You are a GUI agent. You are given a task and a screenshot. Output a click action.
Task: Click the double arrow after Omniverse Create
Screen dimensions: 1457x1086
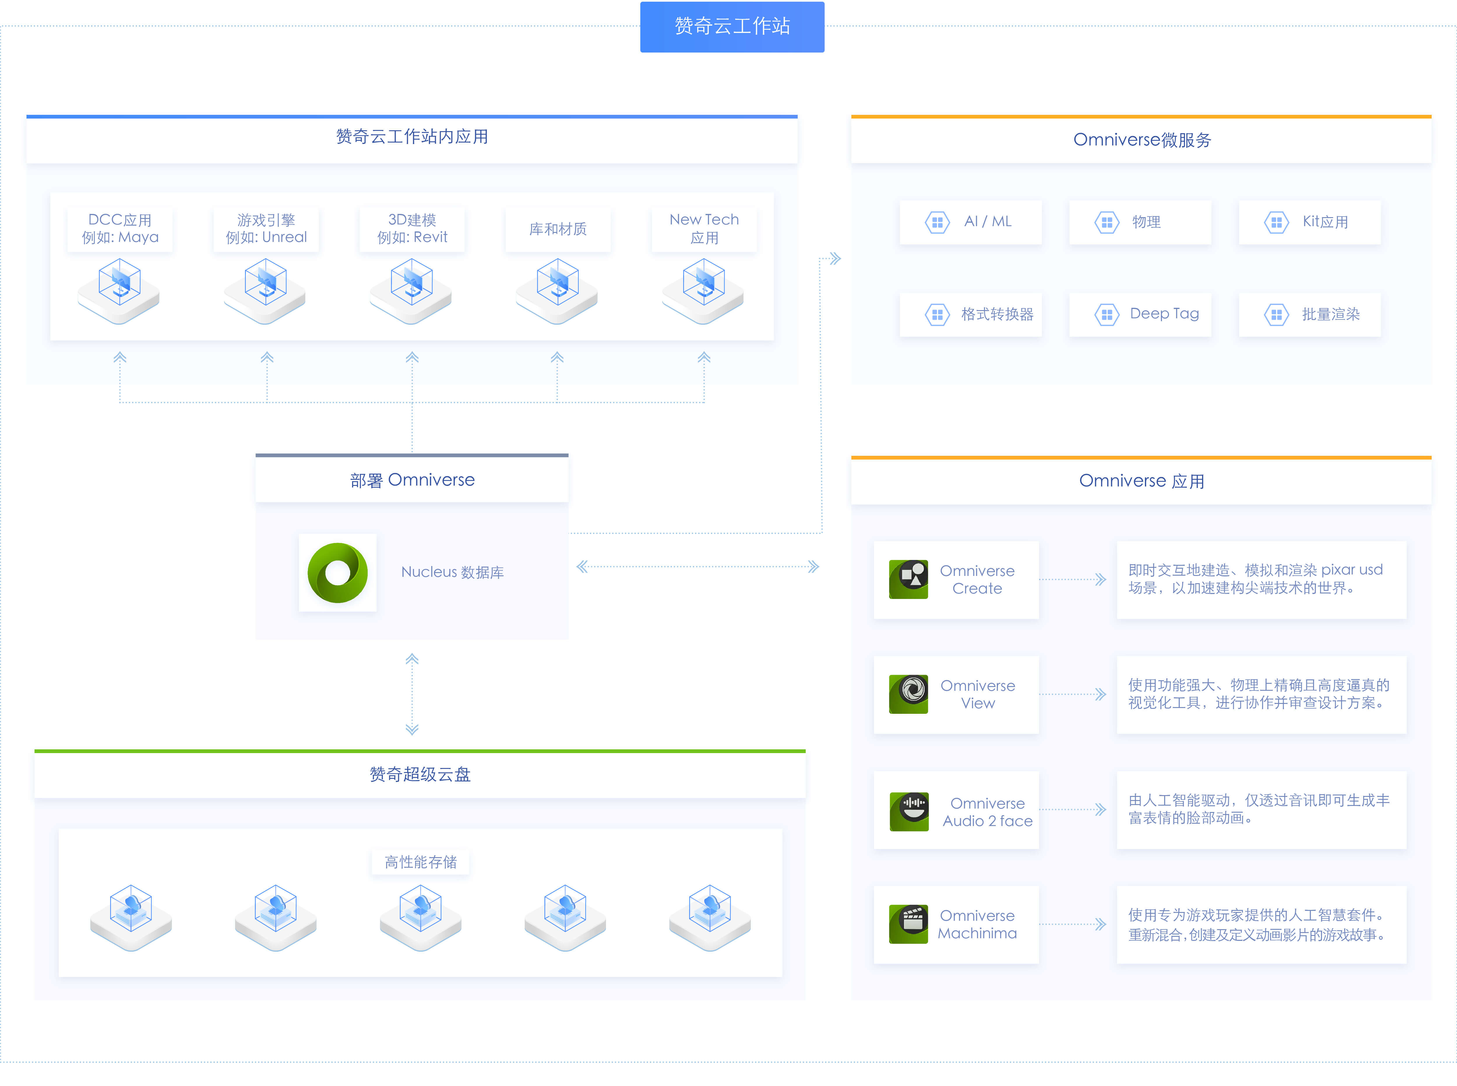tap(1100, 579)
